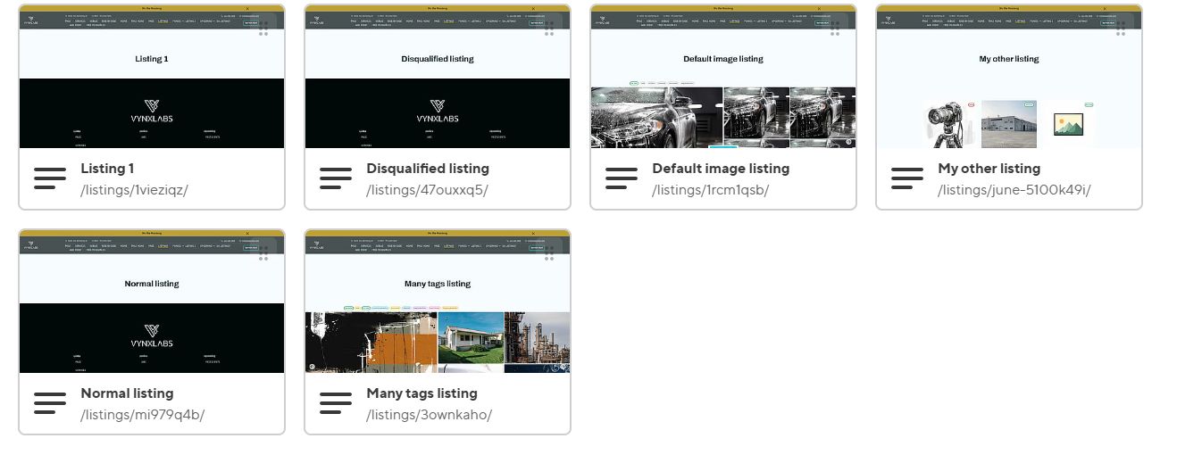Click the My other listing title text

click(x=989, y=169)
